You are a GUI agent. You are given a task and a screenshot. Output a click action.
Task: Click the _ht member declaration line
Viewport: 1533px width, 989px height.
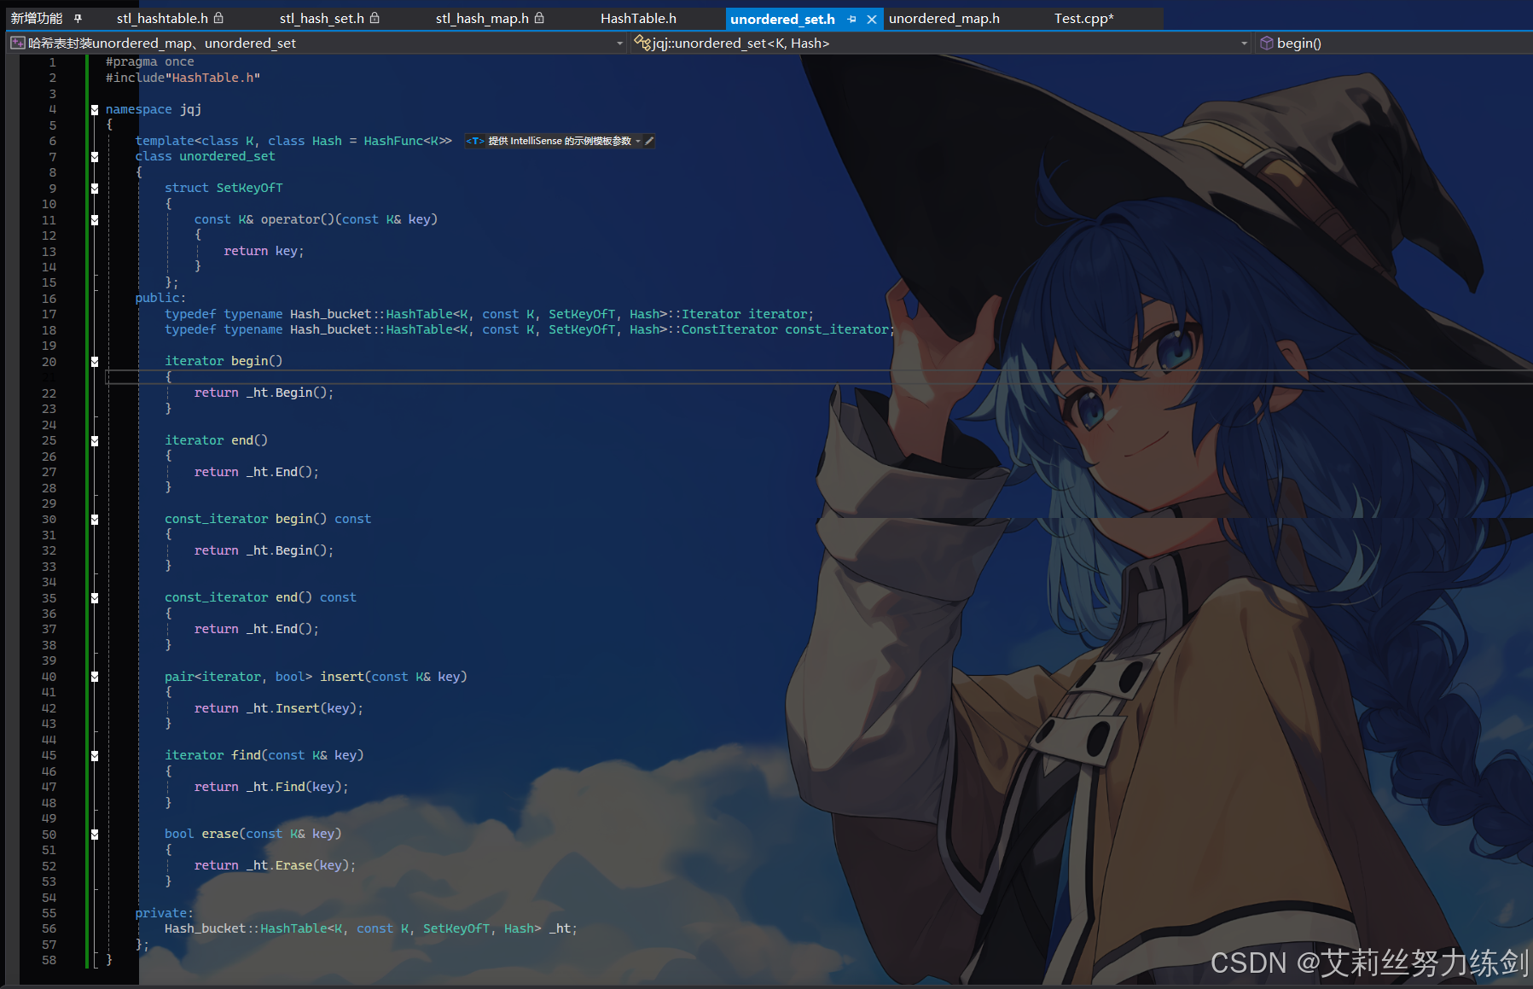371,928
